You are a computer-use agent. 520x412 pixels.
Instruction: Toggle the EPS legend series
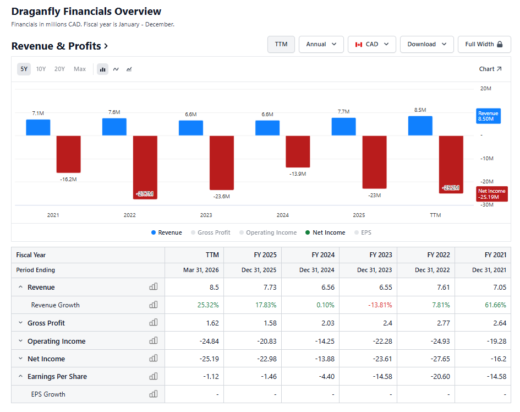pyautogui.click(x=363, y=232)
